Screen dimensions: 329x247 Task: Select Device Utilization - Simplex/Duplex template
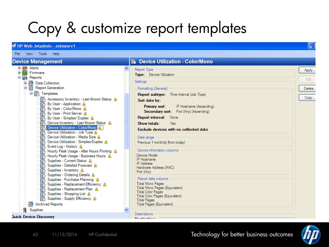coord(75,142)
